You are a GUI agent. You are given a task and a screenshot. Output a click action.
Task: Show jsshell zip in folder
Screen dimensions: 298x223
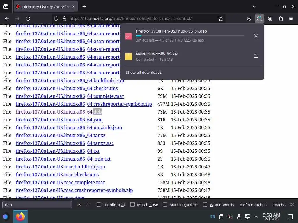click(256, 56)
